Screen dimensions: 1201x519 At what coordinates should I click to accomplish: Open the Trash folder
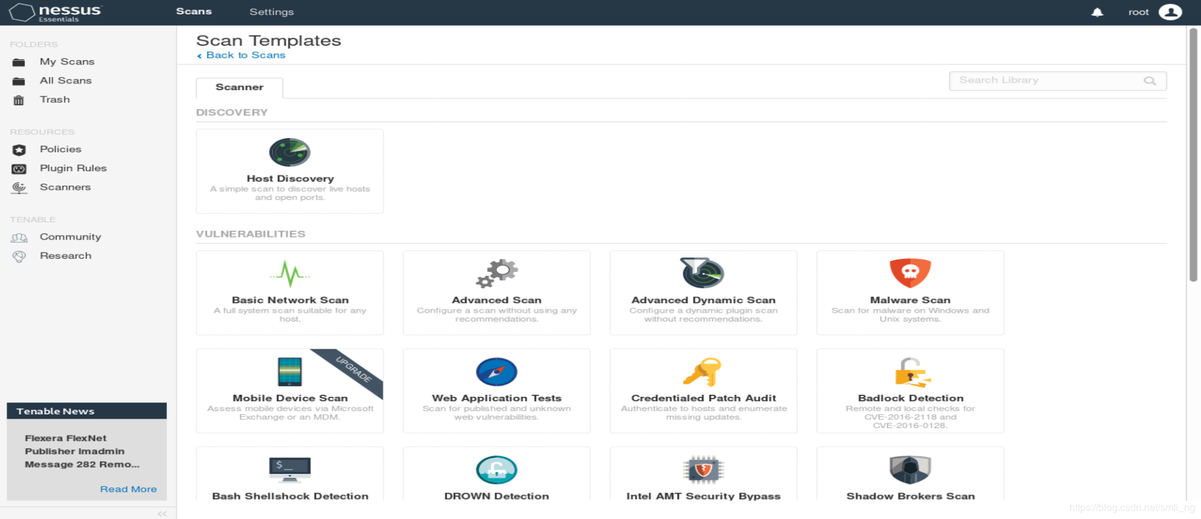pos(55,99)
